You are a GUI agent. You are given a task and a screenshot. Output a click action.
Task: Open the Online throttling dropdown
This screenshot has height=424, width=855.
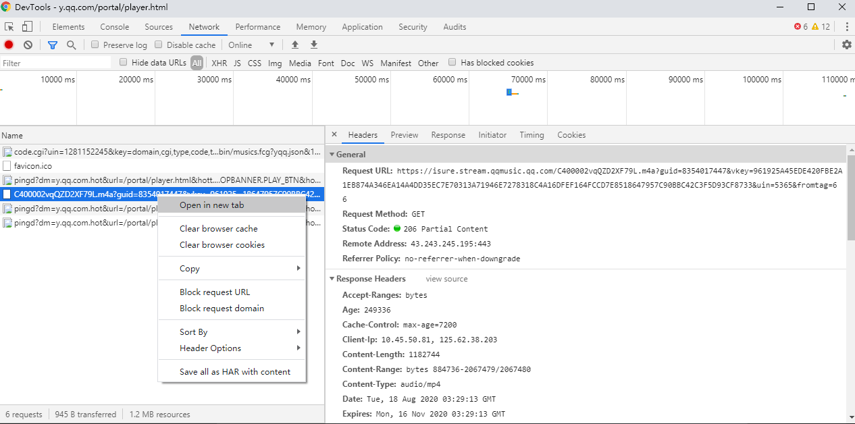pyautogui.click(x=251, y=45)
